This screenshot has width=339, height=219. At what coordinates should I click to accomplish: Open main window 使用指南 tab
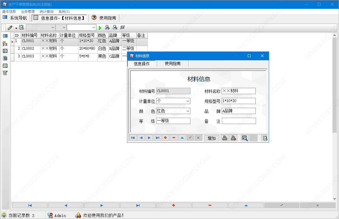tap(104, 18)
